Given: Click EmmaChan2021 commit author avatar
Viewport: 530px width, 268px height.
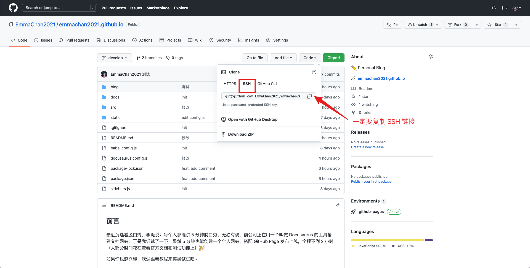Looking at the screenshot, I should pyautogui.click(x=104, y=74).
